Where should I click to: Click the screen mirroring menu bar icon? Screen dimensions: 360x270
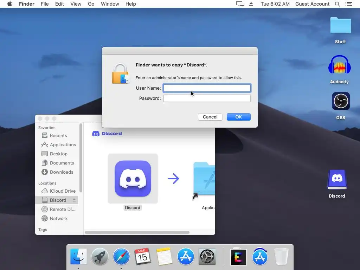[x=240, y=4]
